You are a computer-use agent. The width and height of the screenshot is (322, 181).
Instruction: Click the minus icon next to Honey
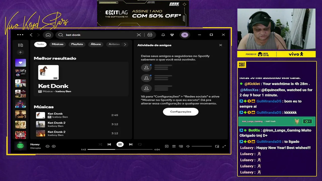[47, 146]
